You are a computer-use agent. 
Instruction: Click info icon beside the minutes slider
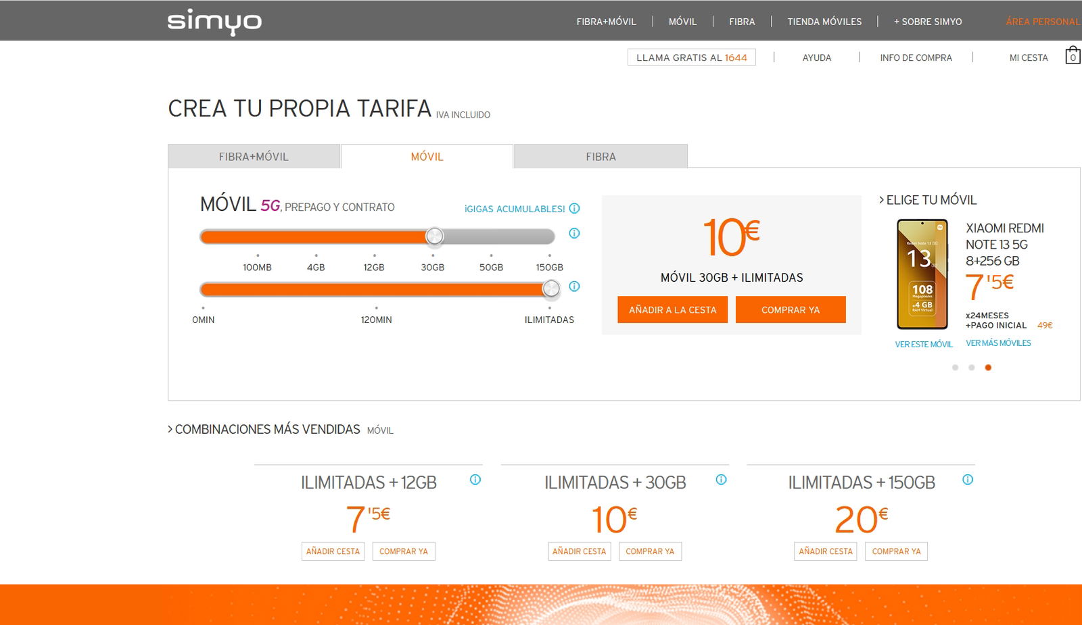pyautogui.click(x=574, y=286)
